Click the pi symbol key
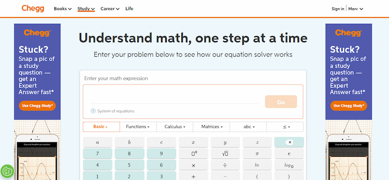 (x=257, y=153)
